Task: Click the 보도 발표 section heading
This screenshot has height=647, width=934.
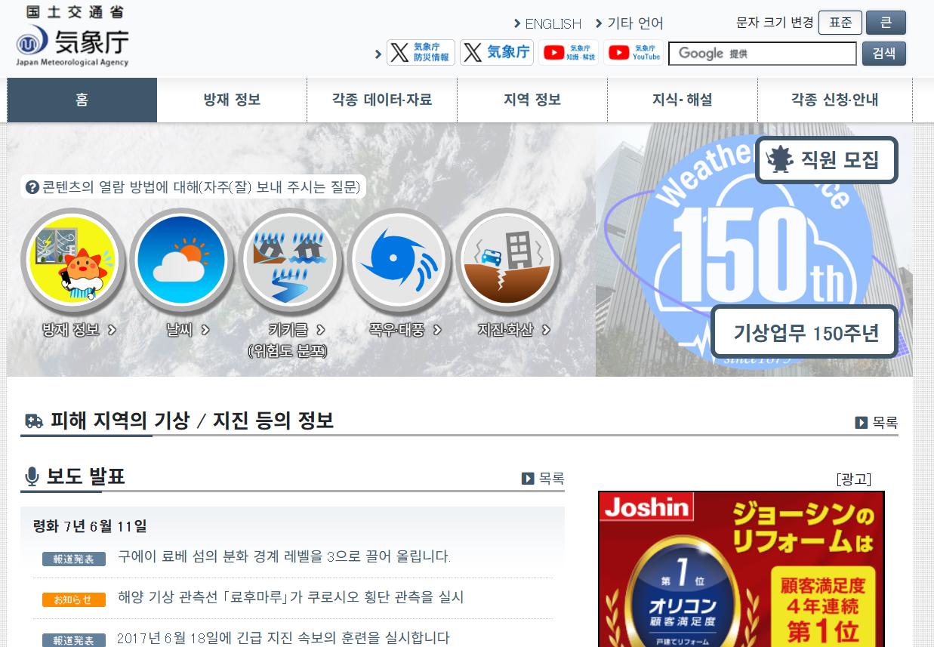Action: pyautogui.click(x=85, y=476)
